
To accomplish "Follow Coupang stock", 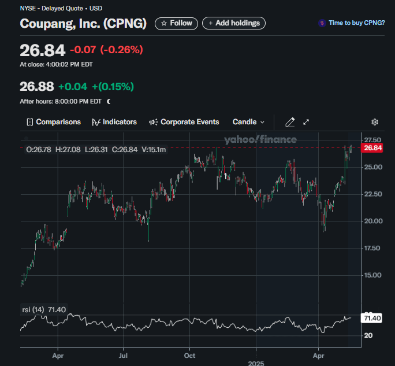I will (x=176, y=23).
